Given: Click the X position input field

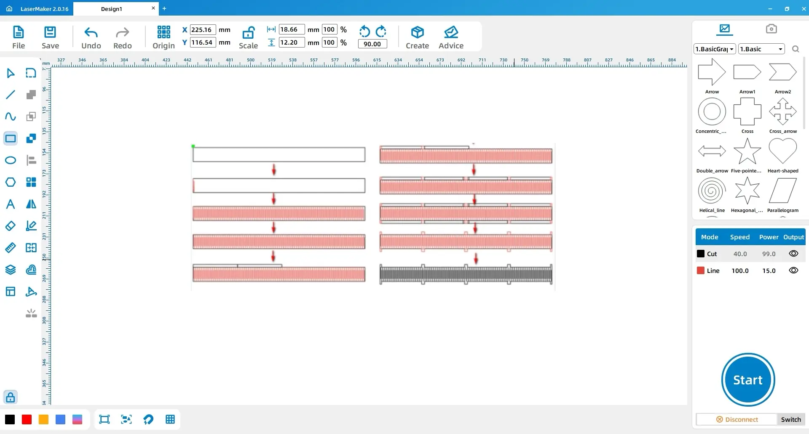Looking at the screenshot, I should (x=203, y=30).
